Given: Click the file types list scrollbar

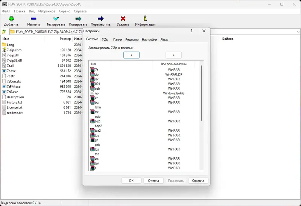Looking at the screenshot, I should click(201, 93).
